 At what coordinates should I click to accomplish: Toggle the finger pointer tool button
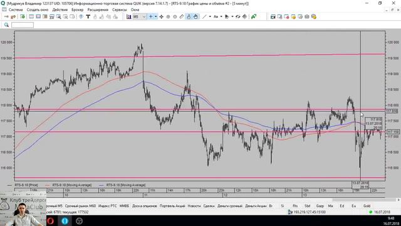click(x=189, y=17)
